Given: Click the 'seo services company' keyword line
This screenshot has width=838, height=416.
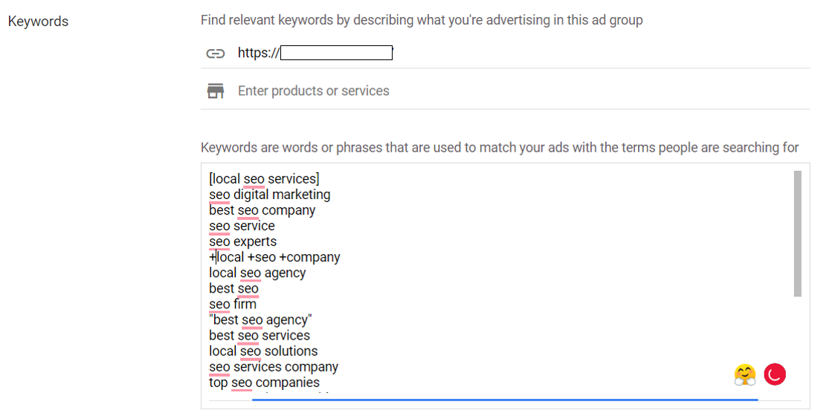Looking at the screenshot, I should (274, 367).
